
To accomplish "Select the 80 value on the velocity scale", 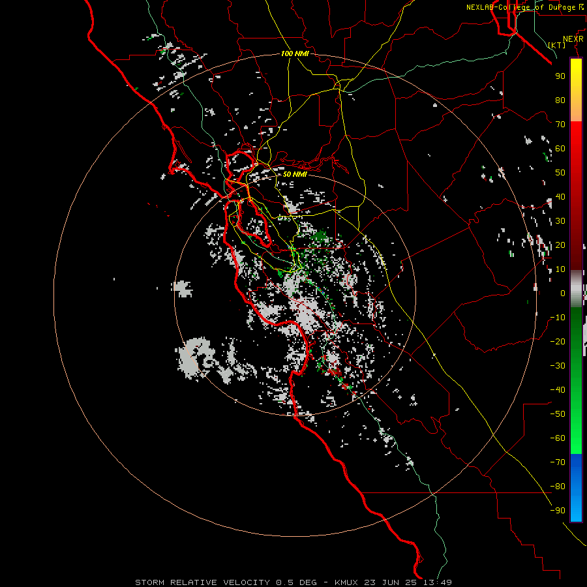I will [x=560, y=100].
